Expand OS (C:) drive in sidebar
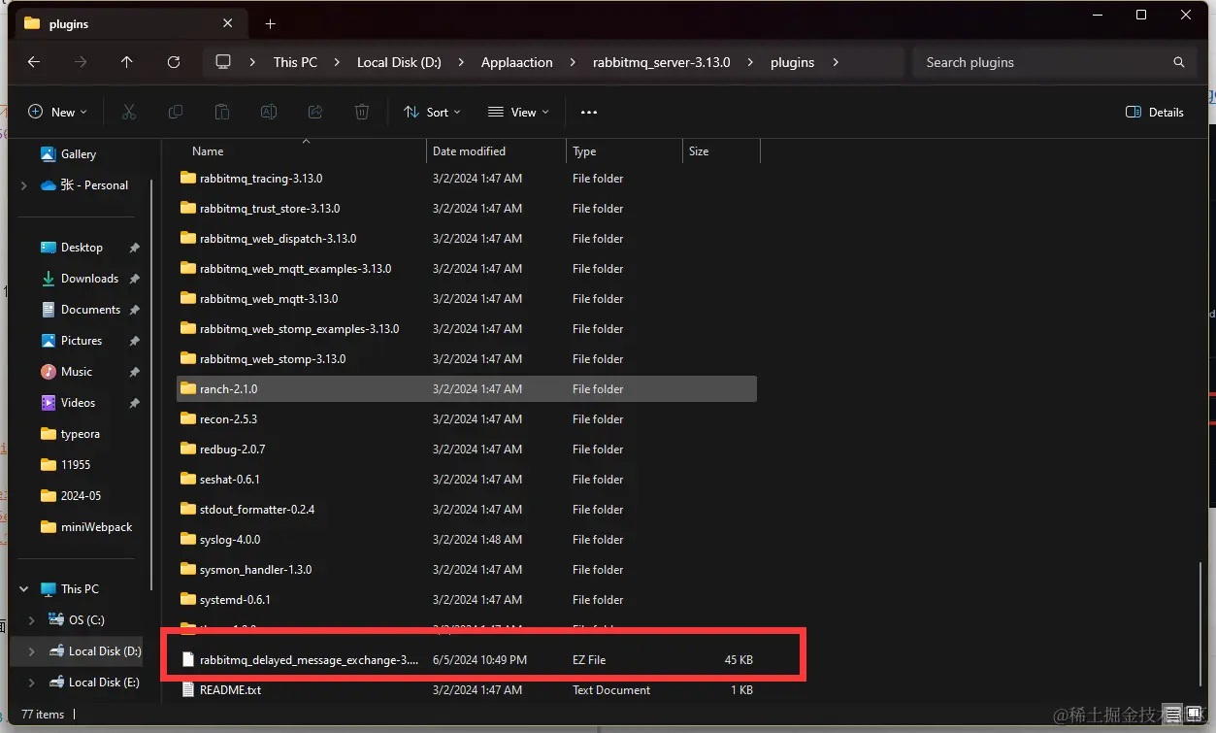1216x733 pixels. click(32, 619)
